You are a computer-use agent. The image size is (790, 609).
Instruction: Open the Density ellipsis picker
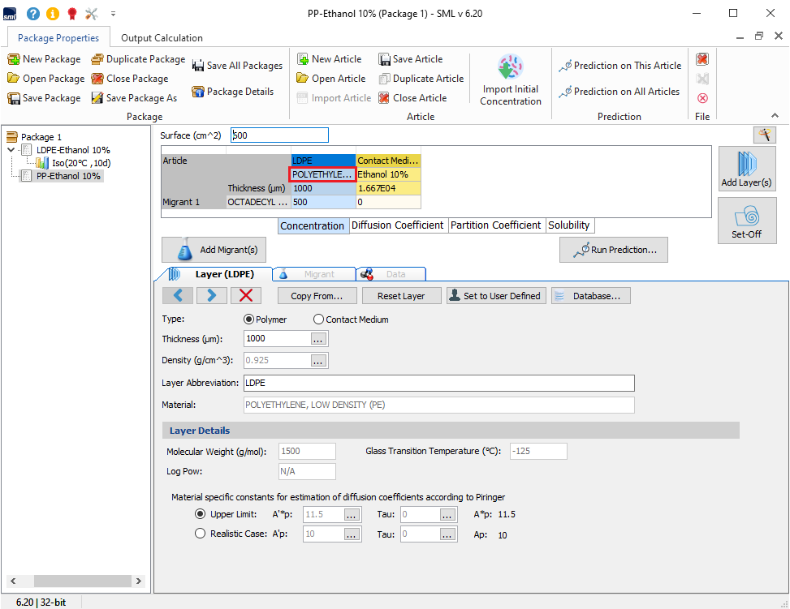pyautogui.click(x=318, y=360)
